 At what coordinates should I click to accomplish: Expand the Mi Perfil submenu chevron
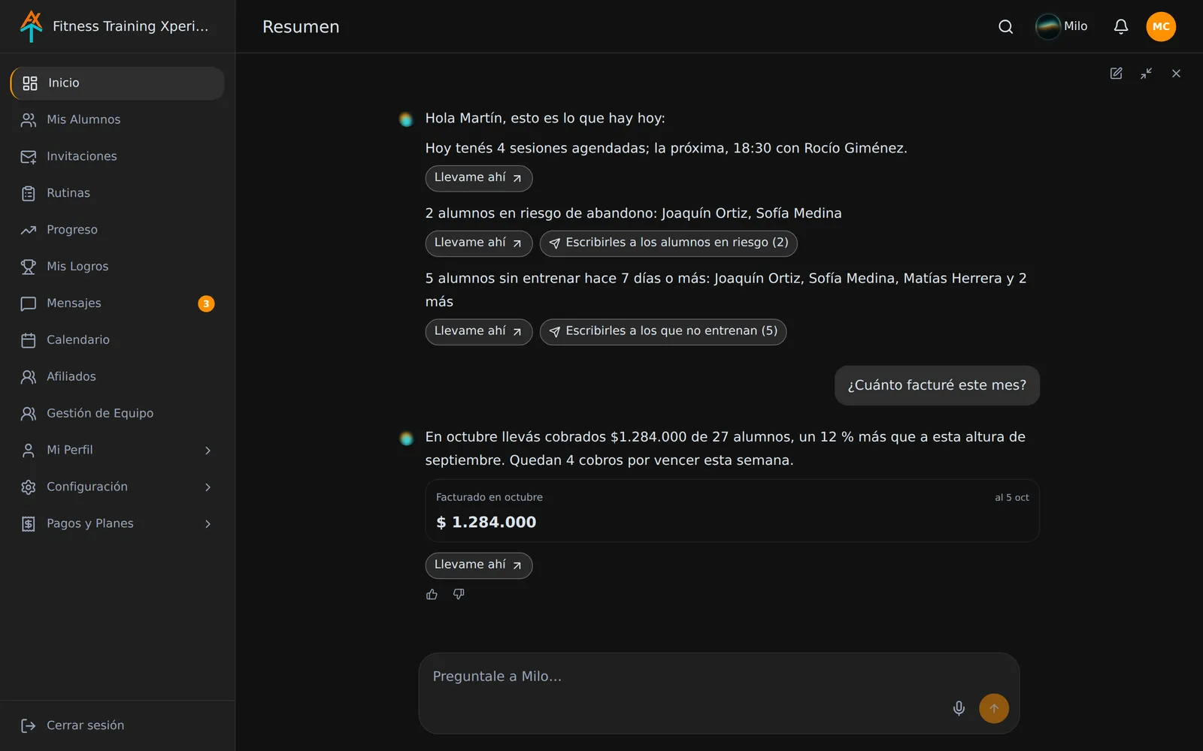[x=208, y=451]
